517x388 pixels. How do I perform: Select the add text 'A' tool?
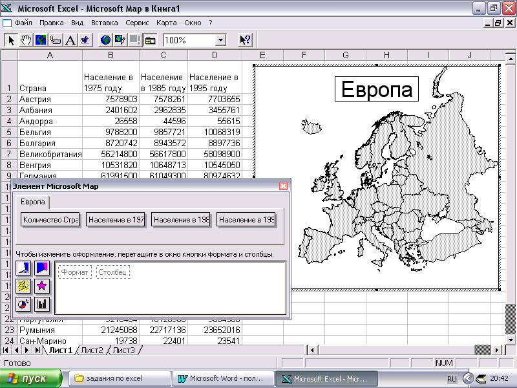coord(70,40)
